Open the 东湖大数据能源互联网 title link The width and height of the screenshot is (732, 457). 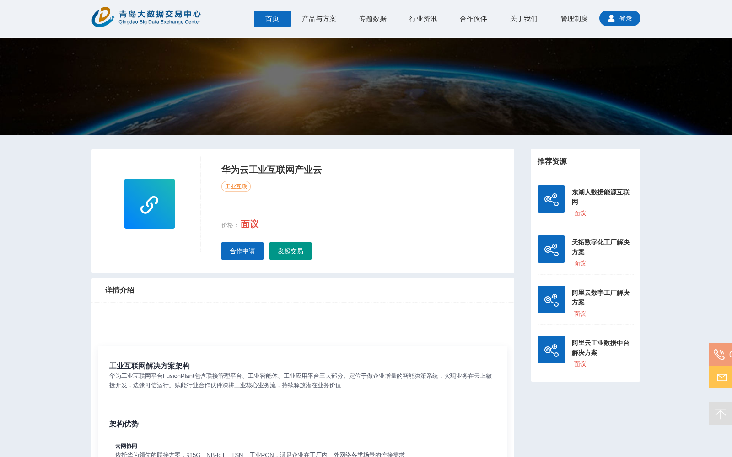coord(600,197)
